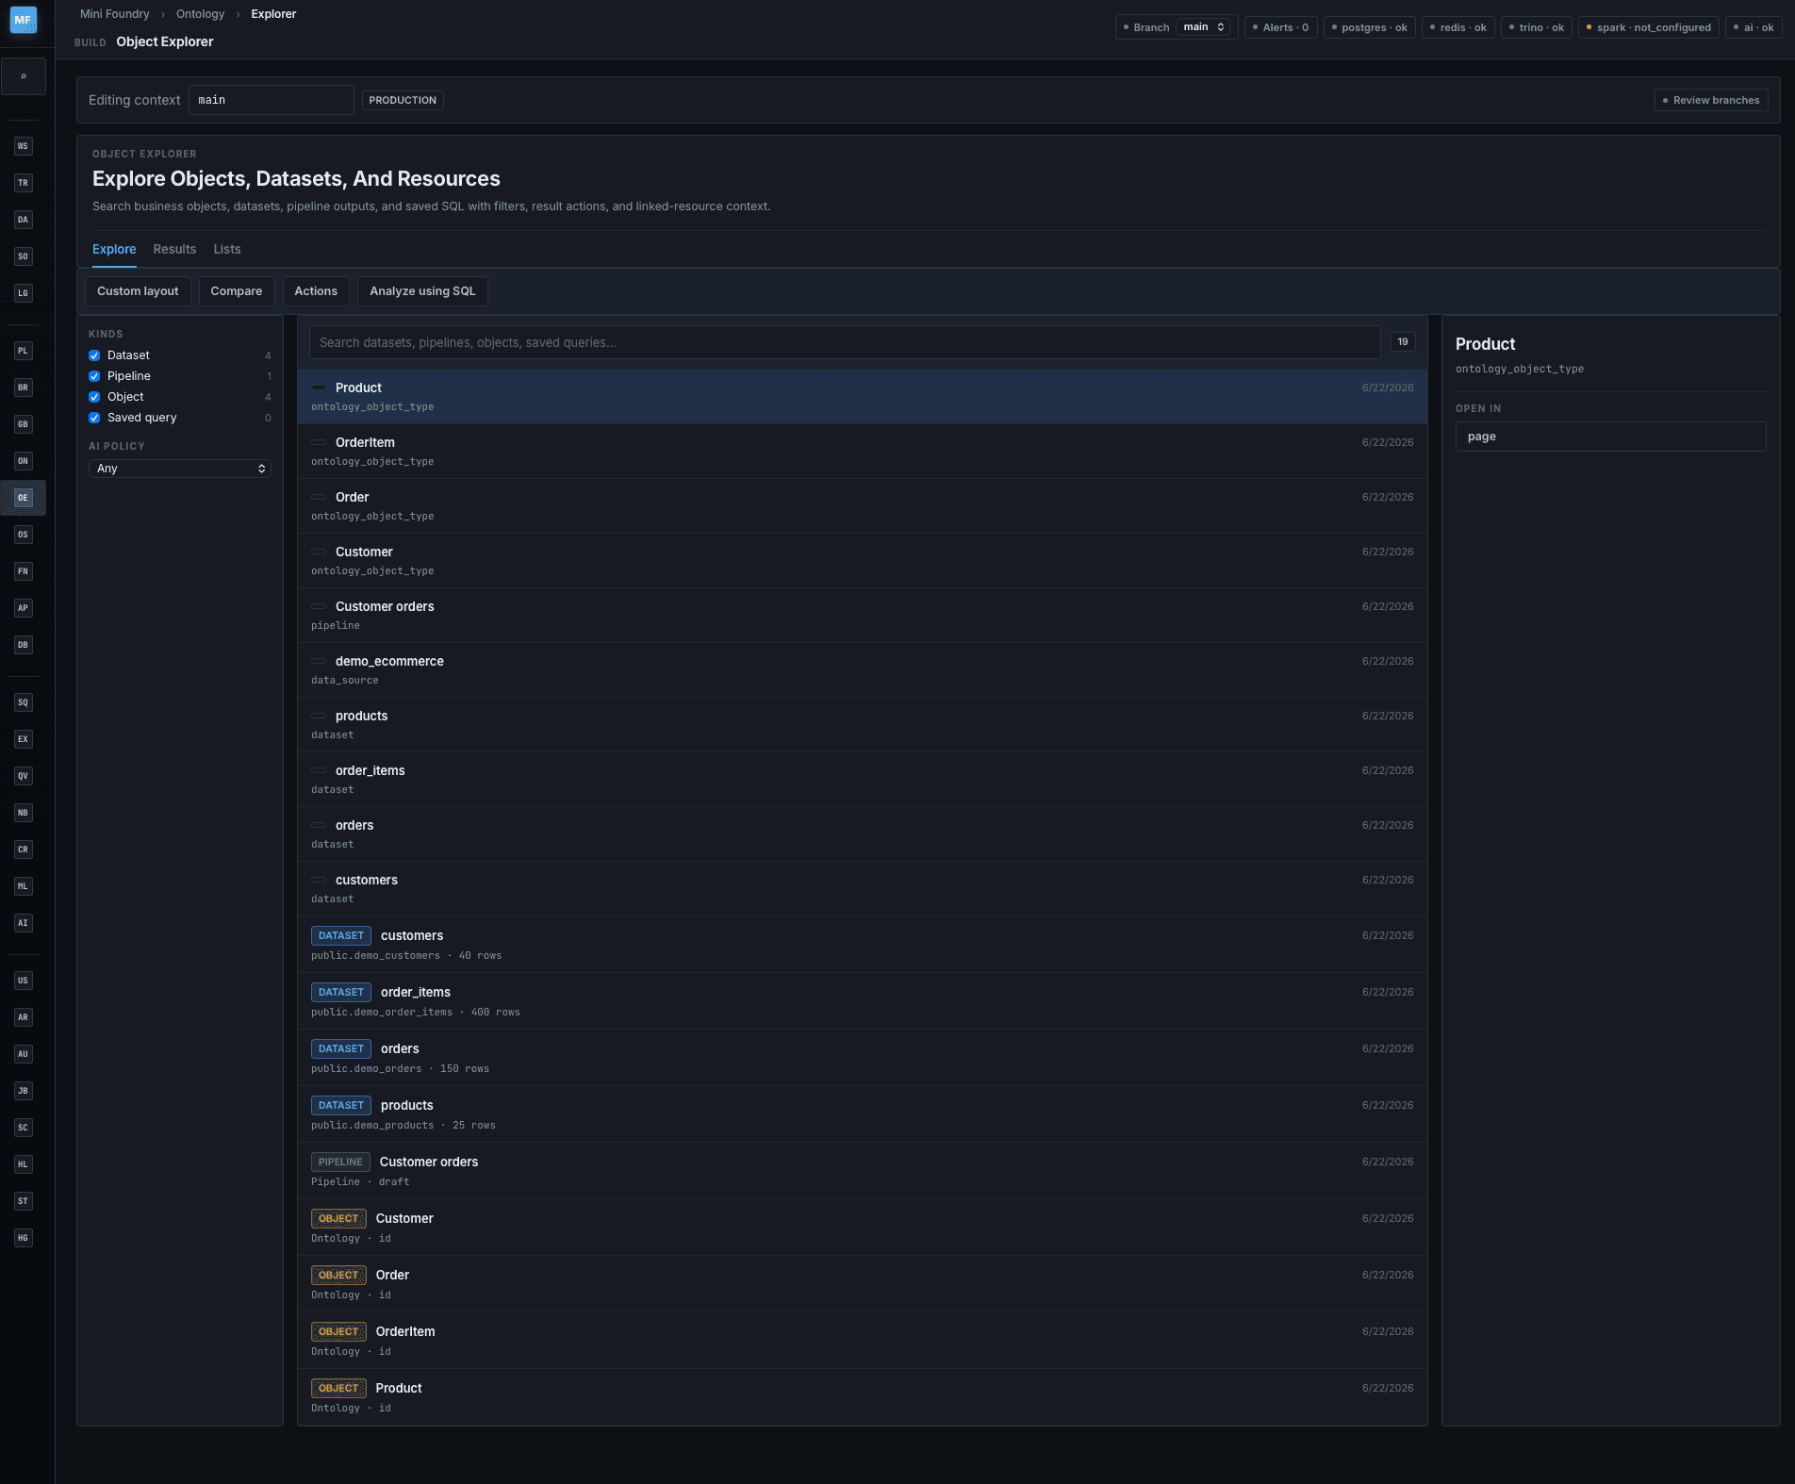Open the NB sidebar icon
Viewport: 1795px width, 1484px height.
(24, 813)
